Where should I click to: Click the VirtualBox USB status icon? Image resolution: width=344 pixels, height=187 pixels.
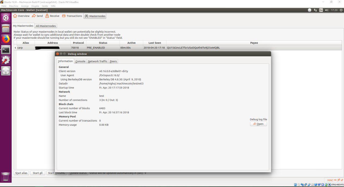point(309,185)
